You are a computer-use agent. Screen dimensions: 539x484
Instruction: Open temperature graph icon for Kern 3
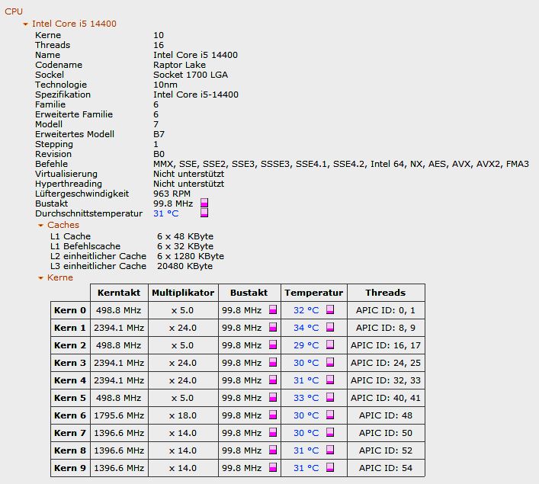330,362
